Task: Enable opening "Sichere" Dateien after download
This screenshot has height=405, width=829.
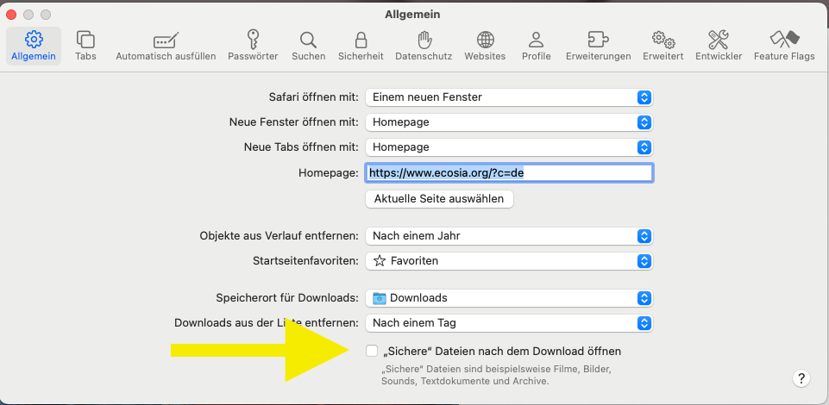Action: tap(372, 352)
